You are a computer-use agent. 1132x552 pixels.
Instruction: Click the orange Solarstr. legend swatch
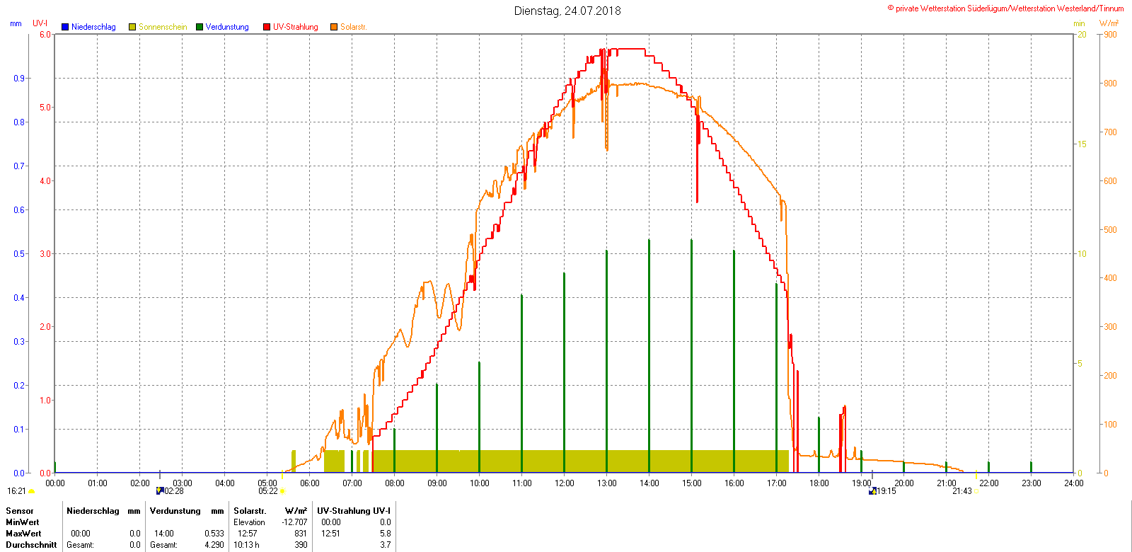coord(334,27)
